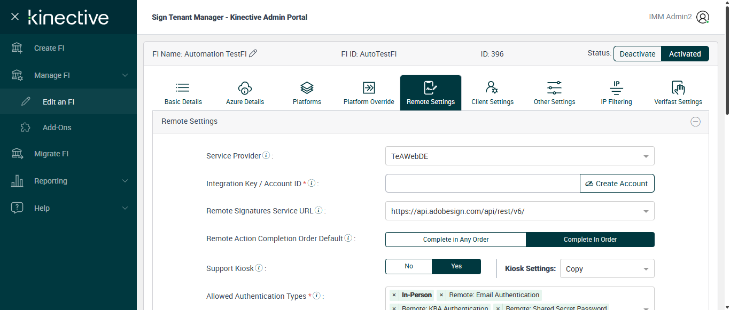Image resolution: width=730 pixels, height=310 pixels.
Task: Open Add-Ons in the sidebar
Action: pos(57,128)
